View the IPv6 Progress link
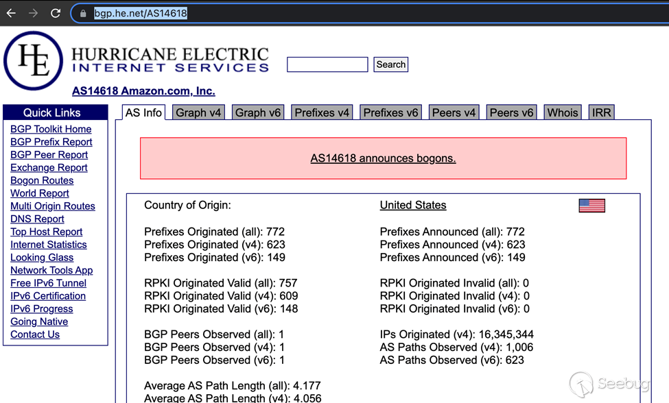669x403 pixels. click(x=42, y=308)
